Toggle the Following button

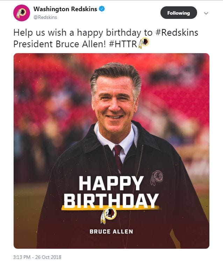click(x=178, y=13)
